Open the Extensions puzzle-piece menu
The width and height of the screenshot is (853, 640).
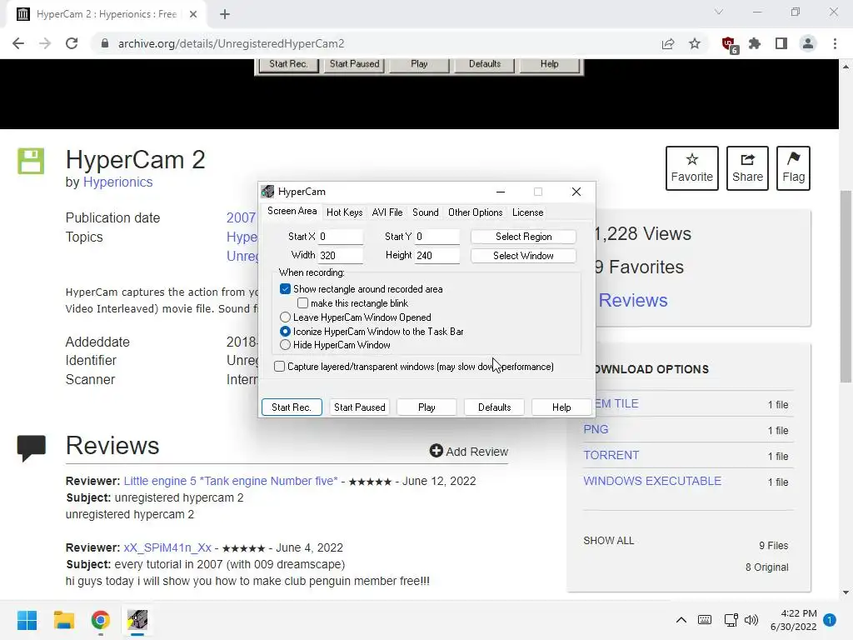[x=755, y=43]
